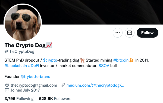Follow The Crypto Dog account
The width and height of the screenshot is (163, 103).
pyautogui.click(x=148, y=33)
